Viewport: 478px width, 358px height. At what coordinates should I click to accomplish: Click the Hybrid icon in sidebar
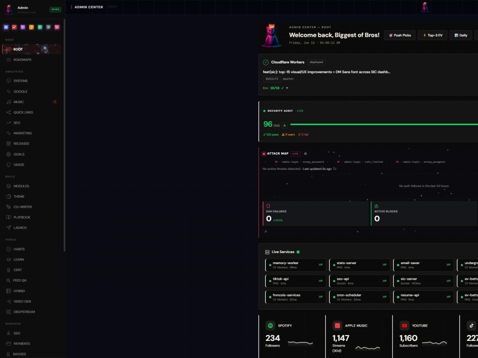[9, 291]
